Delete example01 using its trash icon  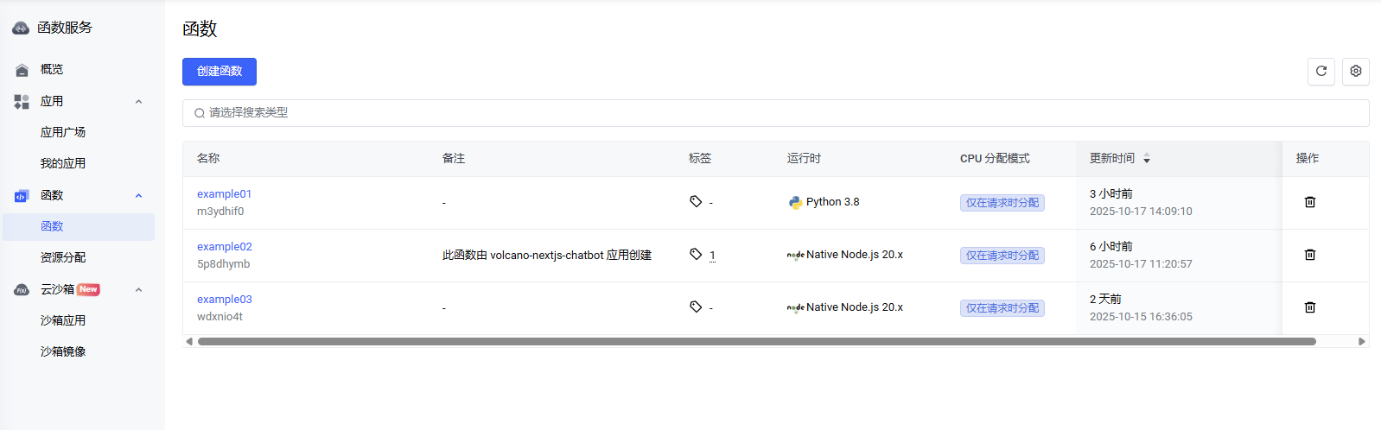pos(1309,202)
